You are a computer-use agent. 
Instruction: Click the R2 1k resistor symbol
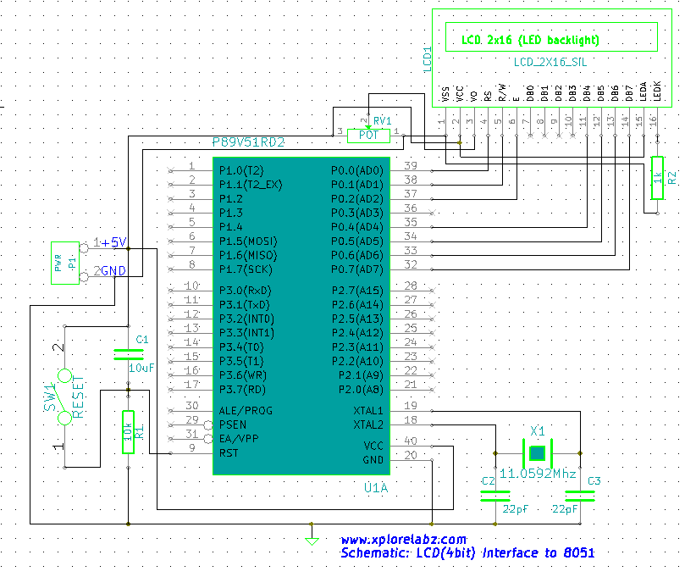point(657,178)
